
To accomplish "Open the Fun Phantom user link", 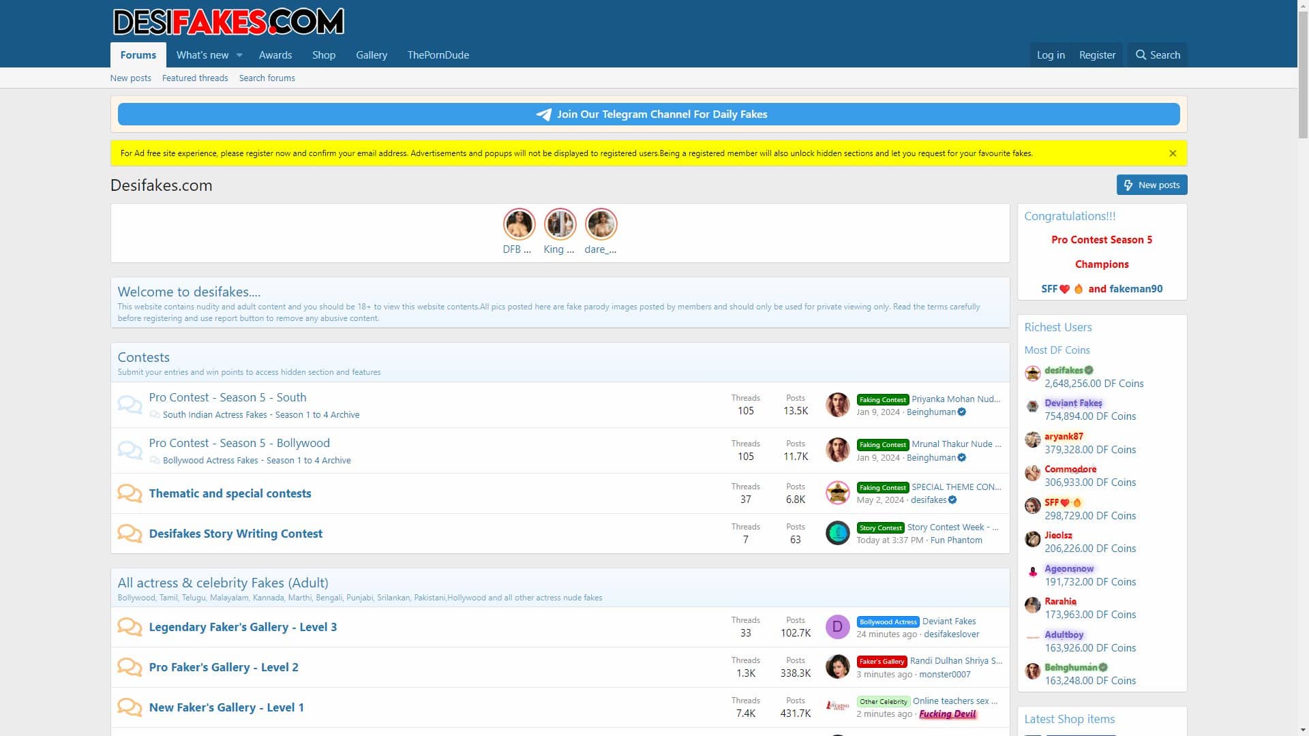I will [957, 540].
